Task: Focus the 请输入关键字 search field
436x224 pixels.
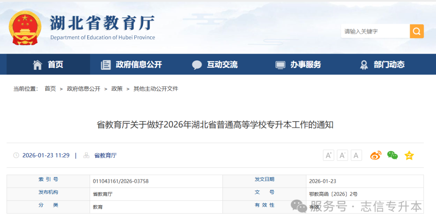Action: (375, 31)
